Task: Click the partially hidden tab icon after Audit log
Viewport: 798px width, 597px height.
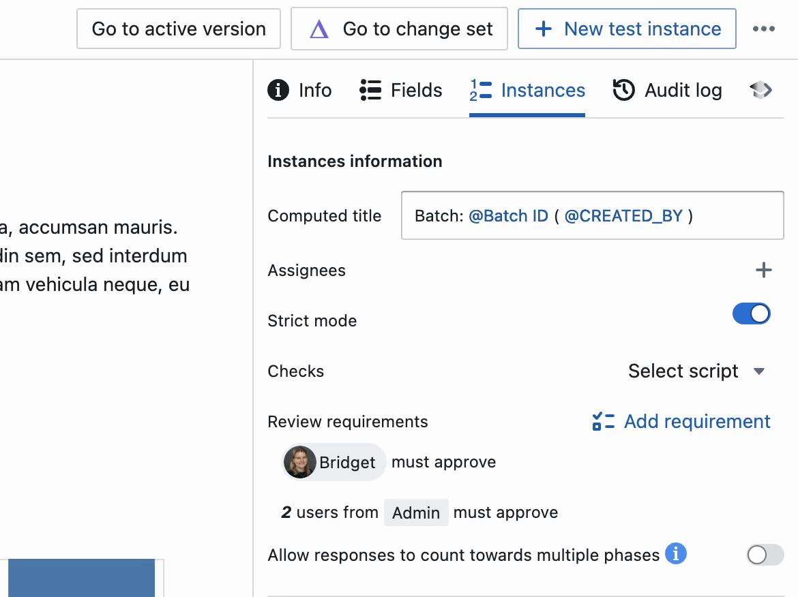Action: [x=760, y=90]
